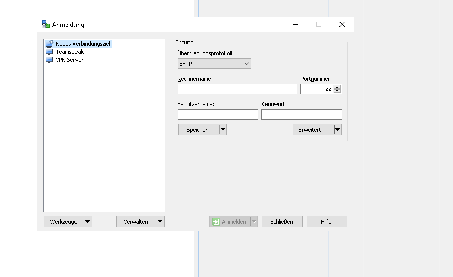
Task: Focus the Kennwort input field
Action: click(301, 114)
